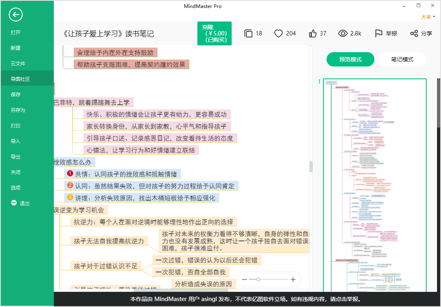Screen dimensions: 441x307
Task: Click the green 克隆 purchase button
Action: pos(214,33)
